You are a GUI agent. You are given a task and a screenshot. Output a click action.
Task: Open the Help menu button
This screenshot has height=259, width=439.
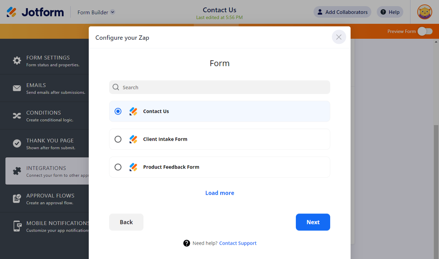390,12
